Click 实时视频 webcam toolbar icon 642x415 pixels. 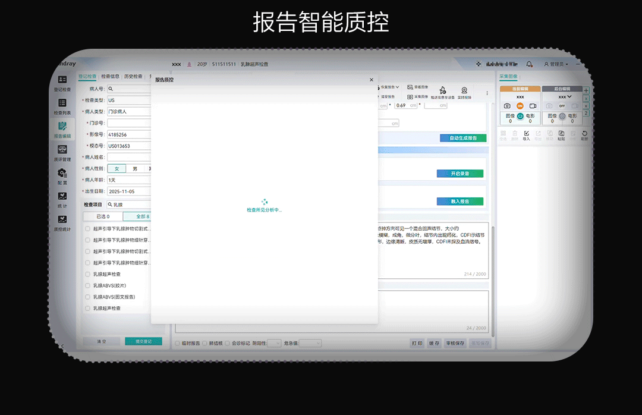464,91
